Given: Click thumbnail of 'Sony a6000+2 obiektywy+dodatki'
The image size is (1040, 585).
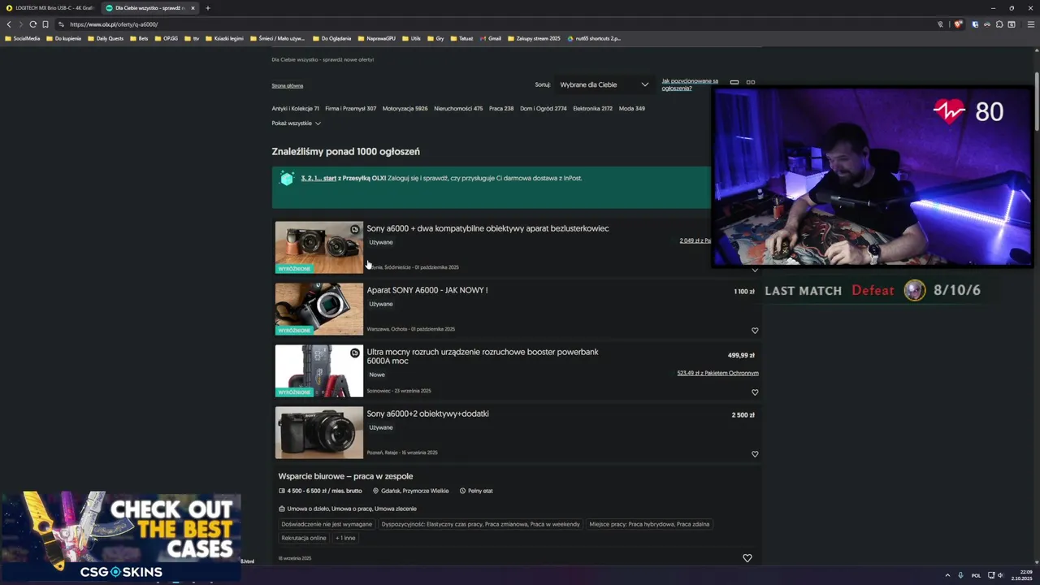Looking at the screenshot, I should pyautogui.click(x=318, y=432).
